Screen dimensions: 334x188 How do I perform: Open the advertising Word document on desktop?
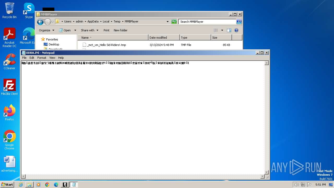[x=9, y=164]
